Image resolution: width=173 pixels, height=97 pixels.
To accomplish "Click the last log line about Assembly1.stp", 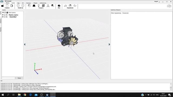I will point(28,89).
